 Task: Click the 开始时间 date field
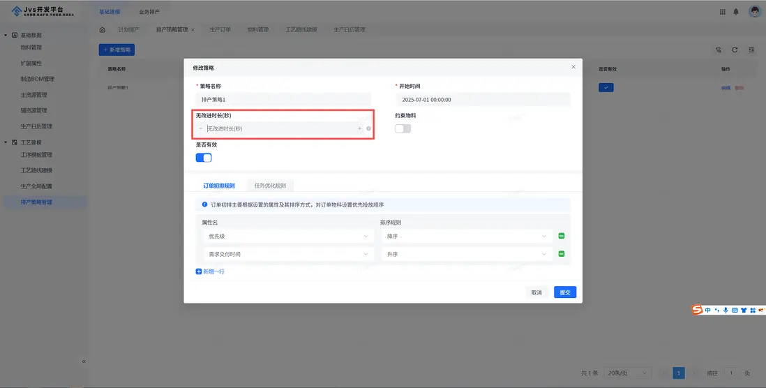tap(483, 99)
